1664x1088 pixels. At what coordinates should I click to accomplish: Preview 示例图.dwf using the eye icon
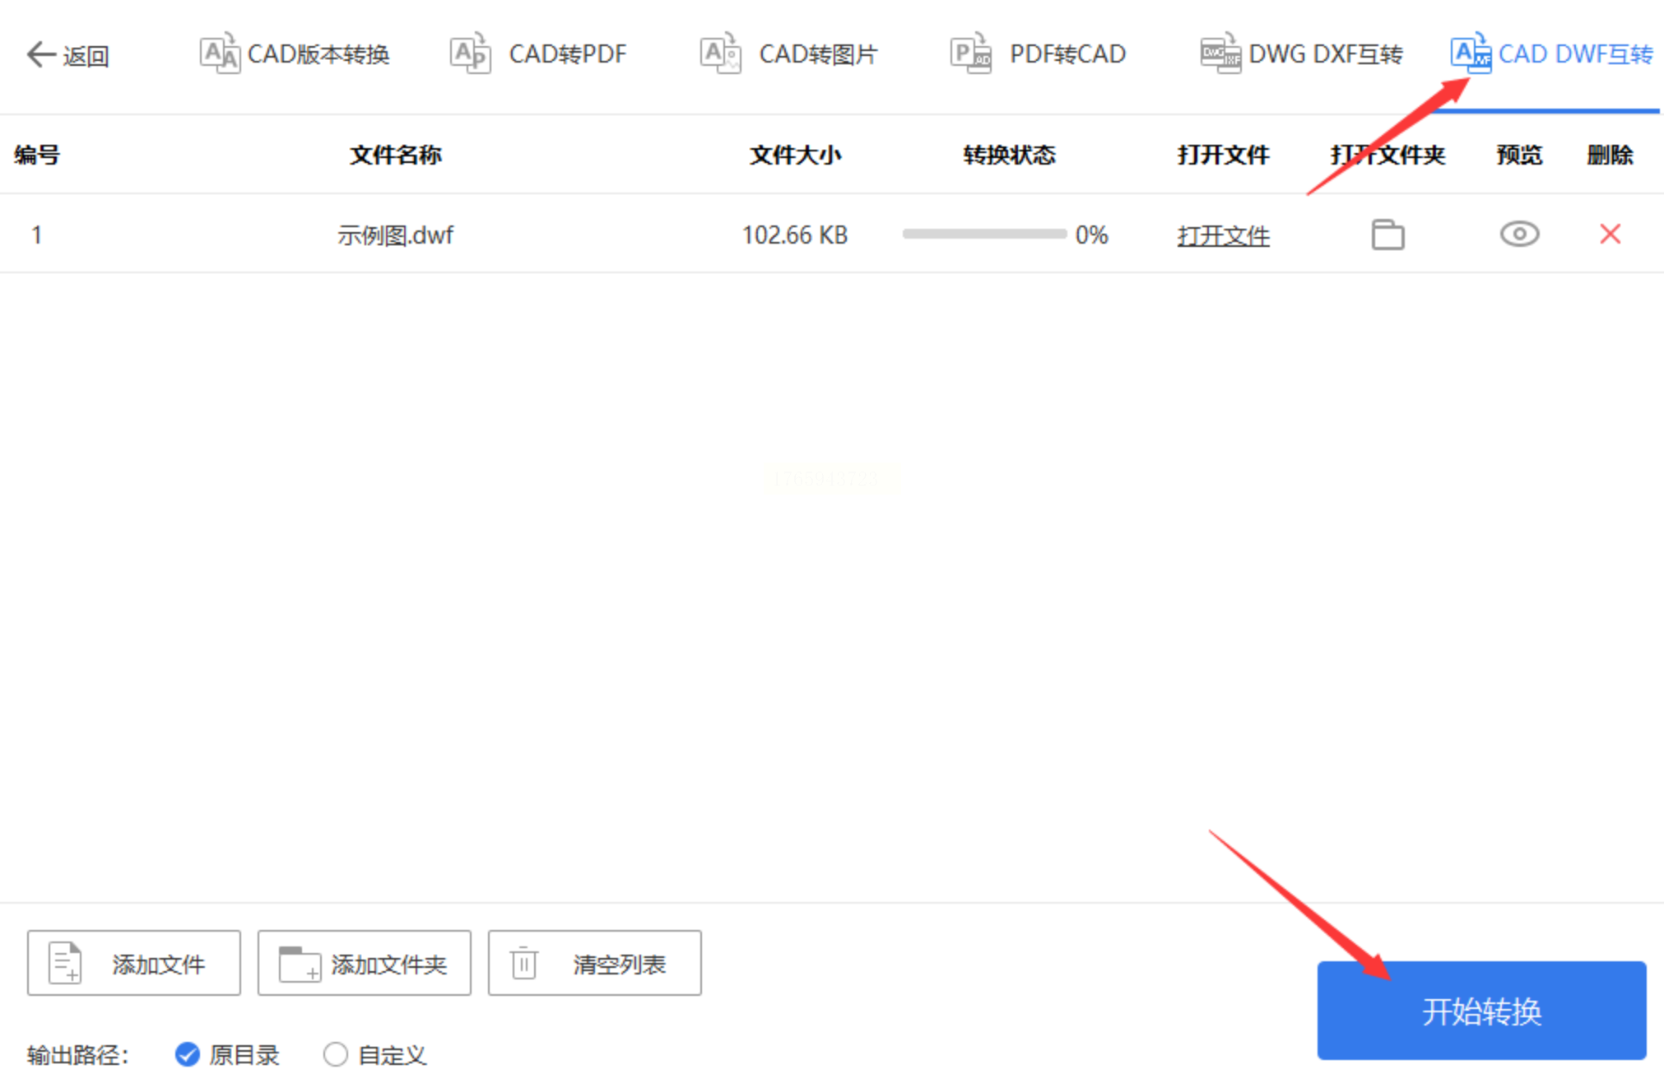pyautogui.click(x=1518, y=235)
